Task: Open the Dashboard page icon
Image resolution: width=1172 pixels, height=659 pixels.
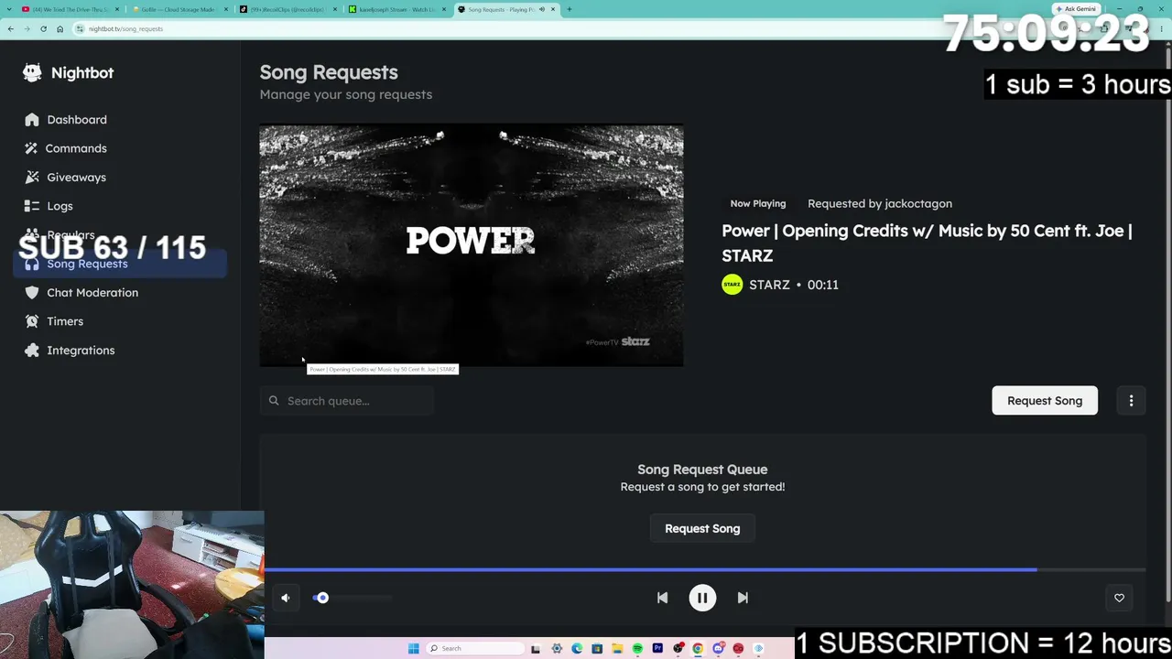Action: tap(32, 120)
